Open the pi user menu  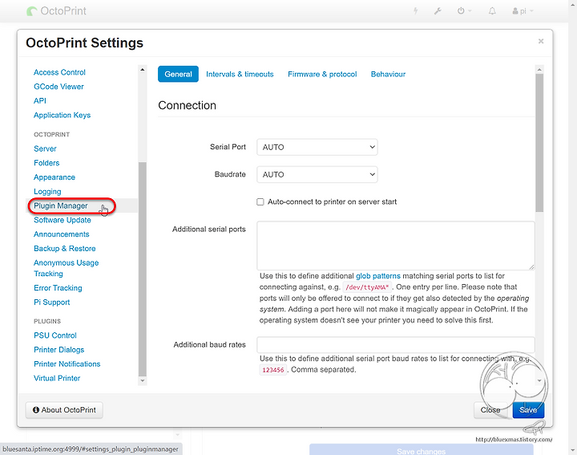click(x=523, y=11)
